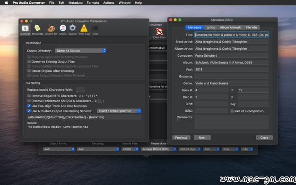
Task: Check Part of a compilation
Action: (x=232, y=111)
